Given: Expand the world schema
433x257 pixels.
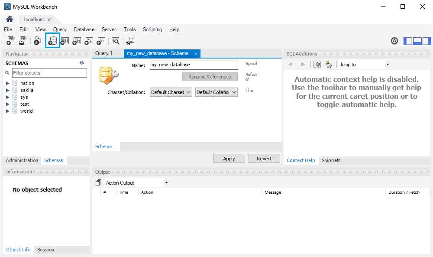Looking at the screenshot, I should [8, 111].
